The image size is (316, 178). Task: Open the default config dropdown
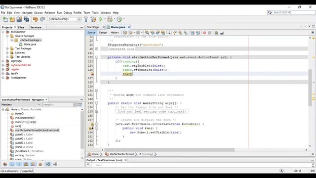tap(65, 19)
